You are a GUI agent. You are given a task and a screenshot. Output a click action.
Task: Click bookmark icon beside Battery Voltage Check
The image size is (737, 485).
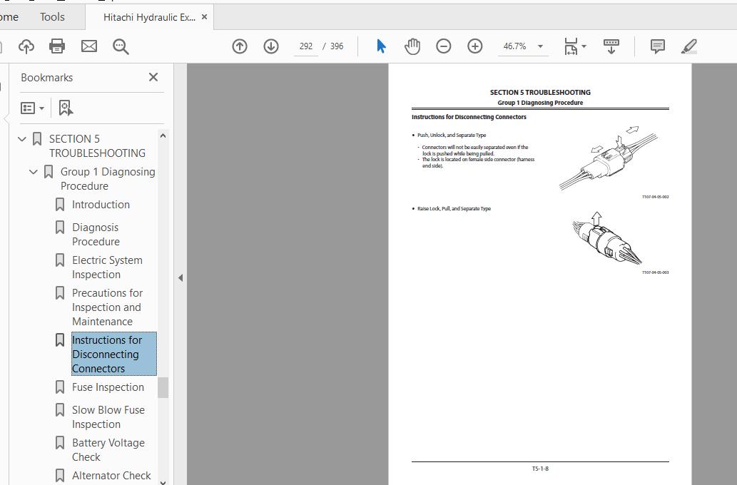click(60, 443)
